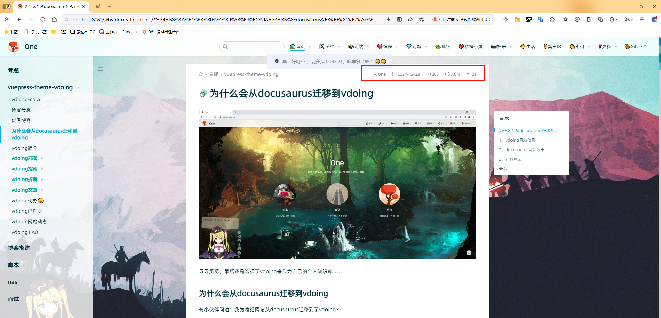Open the 精神小屋 nav item

471,47
